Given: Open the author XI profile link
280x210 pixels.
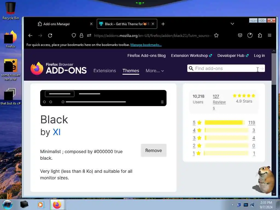Looking at the screenshot, I should [x=57, y=132].
